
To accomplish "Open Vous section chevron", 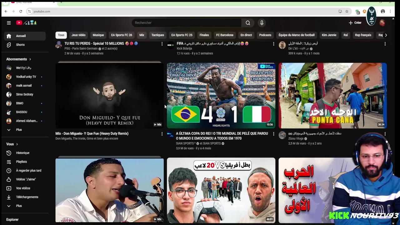I will point(17,144).
